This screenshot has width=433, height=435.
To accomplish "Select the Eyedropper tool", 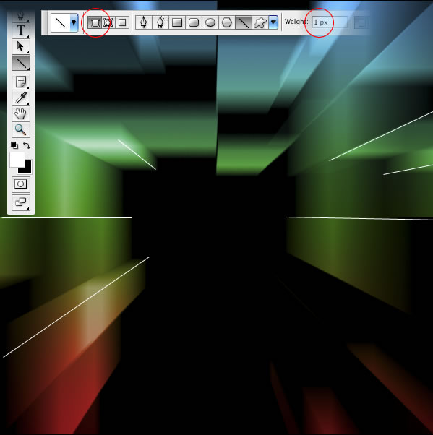I will point(21,98).
